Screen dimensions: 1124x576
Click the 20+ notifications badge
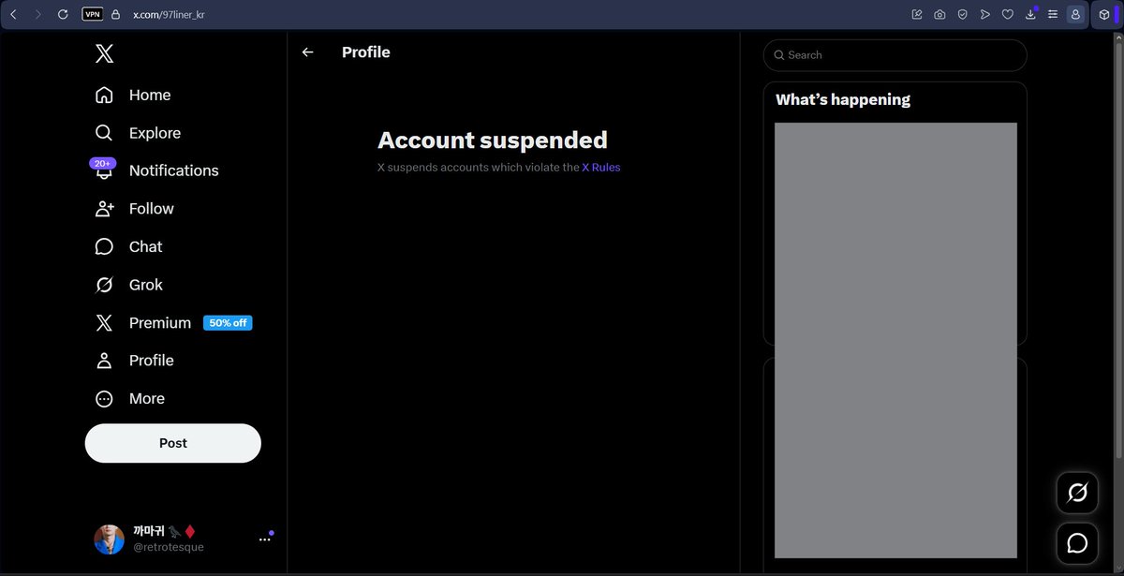[x=103, y=163]
